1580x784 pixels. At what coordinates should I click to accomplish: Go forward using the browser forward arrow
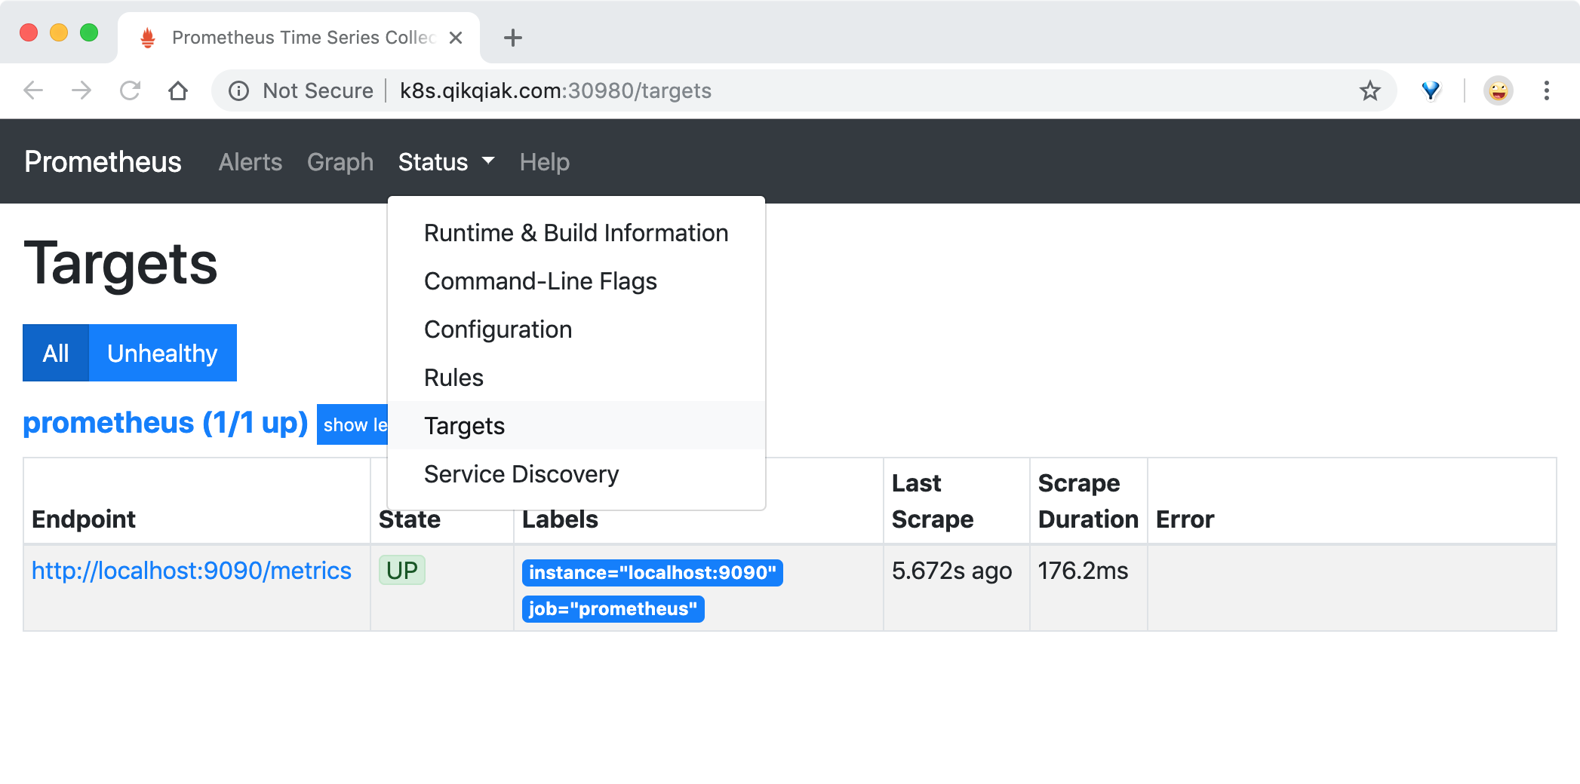(x=81, y=90)
